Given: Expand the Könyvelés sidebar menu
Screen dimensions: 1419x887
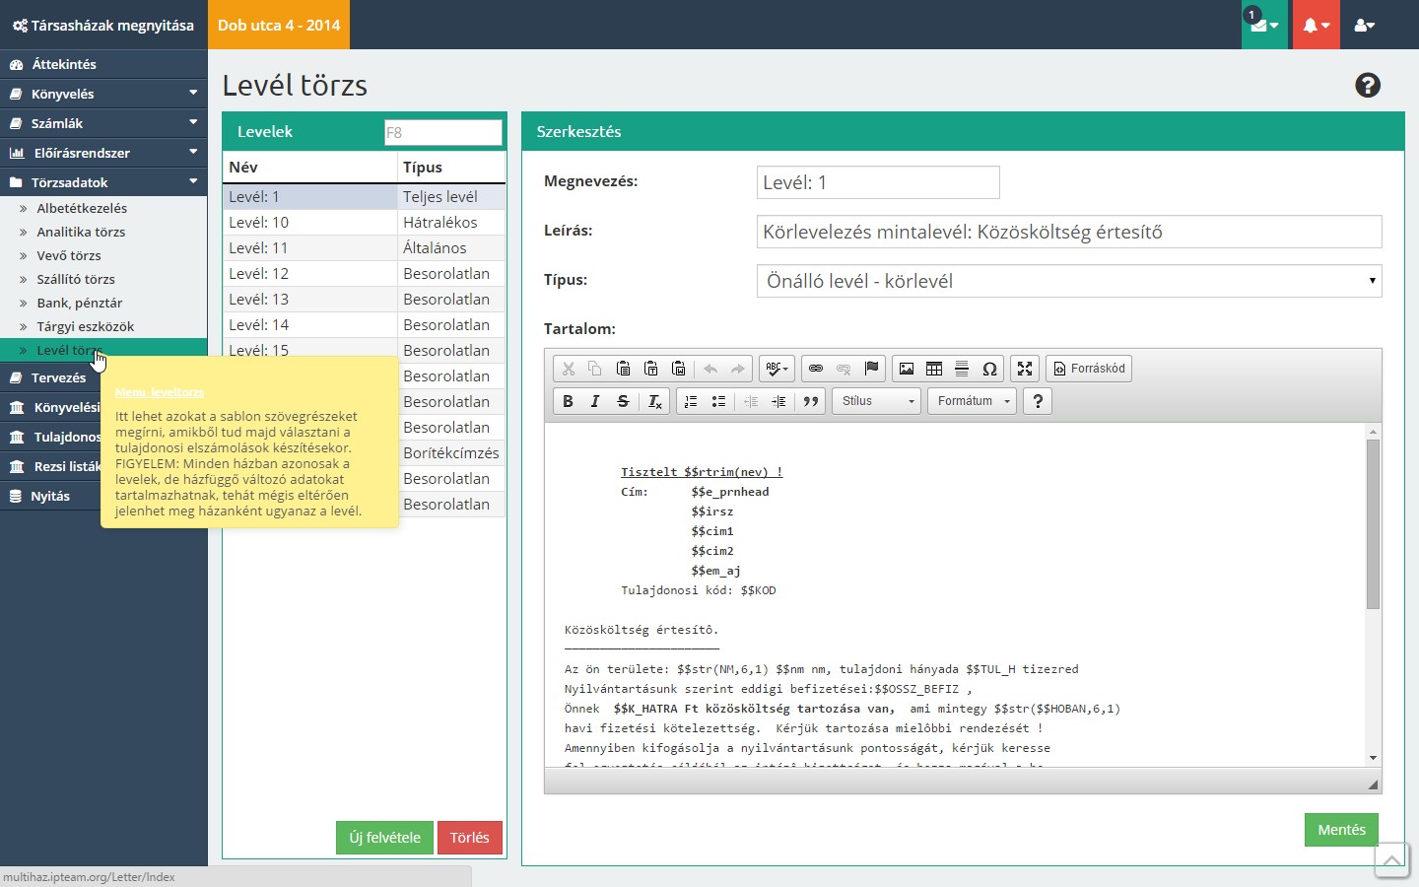Looking at the screenshot, I should coord(103,94).
